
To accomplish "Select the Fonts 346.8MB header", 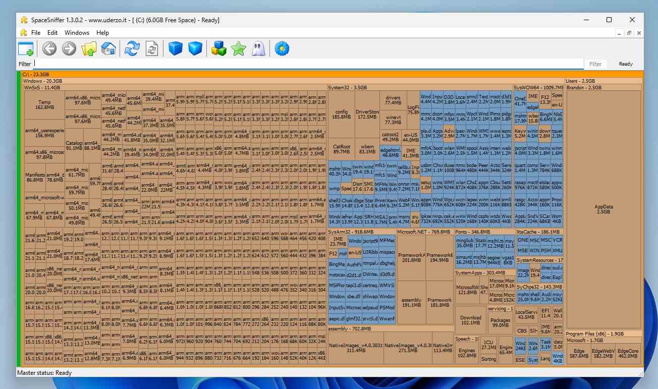I will [x=485, y=232].
